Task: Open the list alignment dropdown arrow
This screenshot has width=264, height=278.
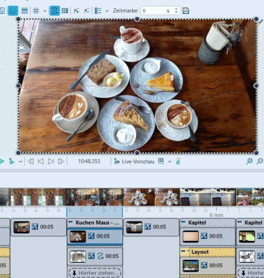Action: click(107, 11)
